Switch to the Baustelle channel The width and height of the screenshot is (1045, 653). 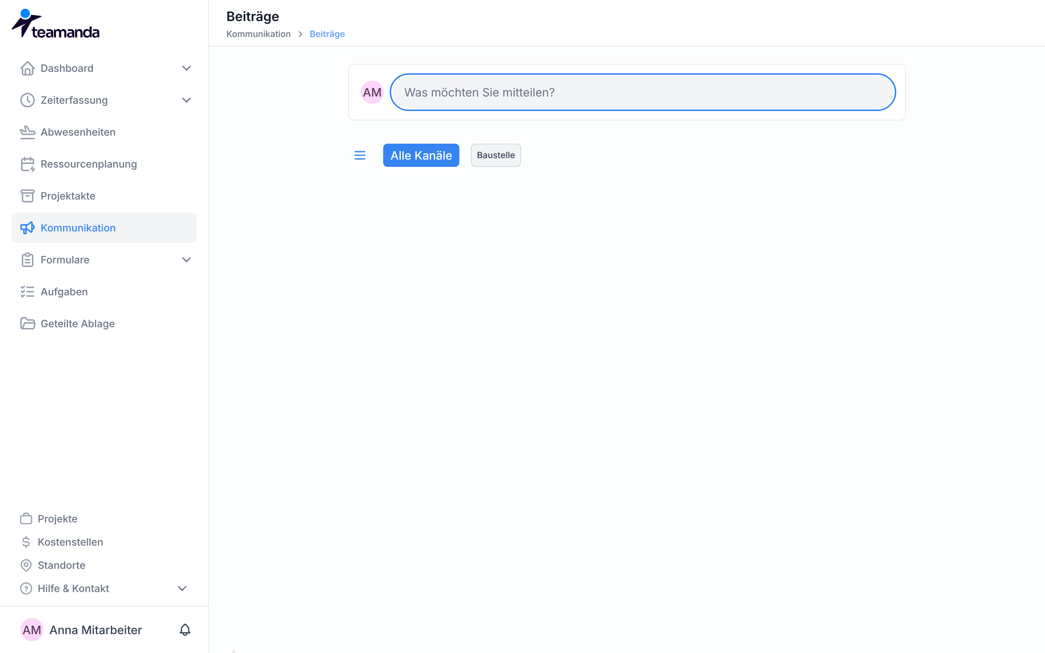496,156
